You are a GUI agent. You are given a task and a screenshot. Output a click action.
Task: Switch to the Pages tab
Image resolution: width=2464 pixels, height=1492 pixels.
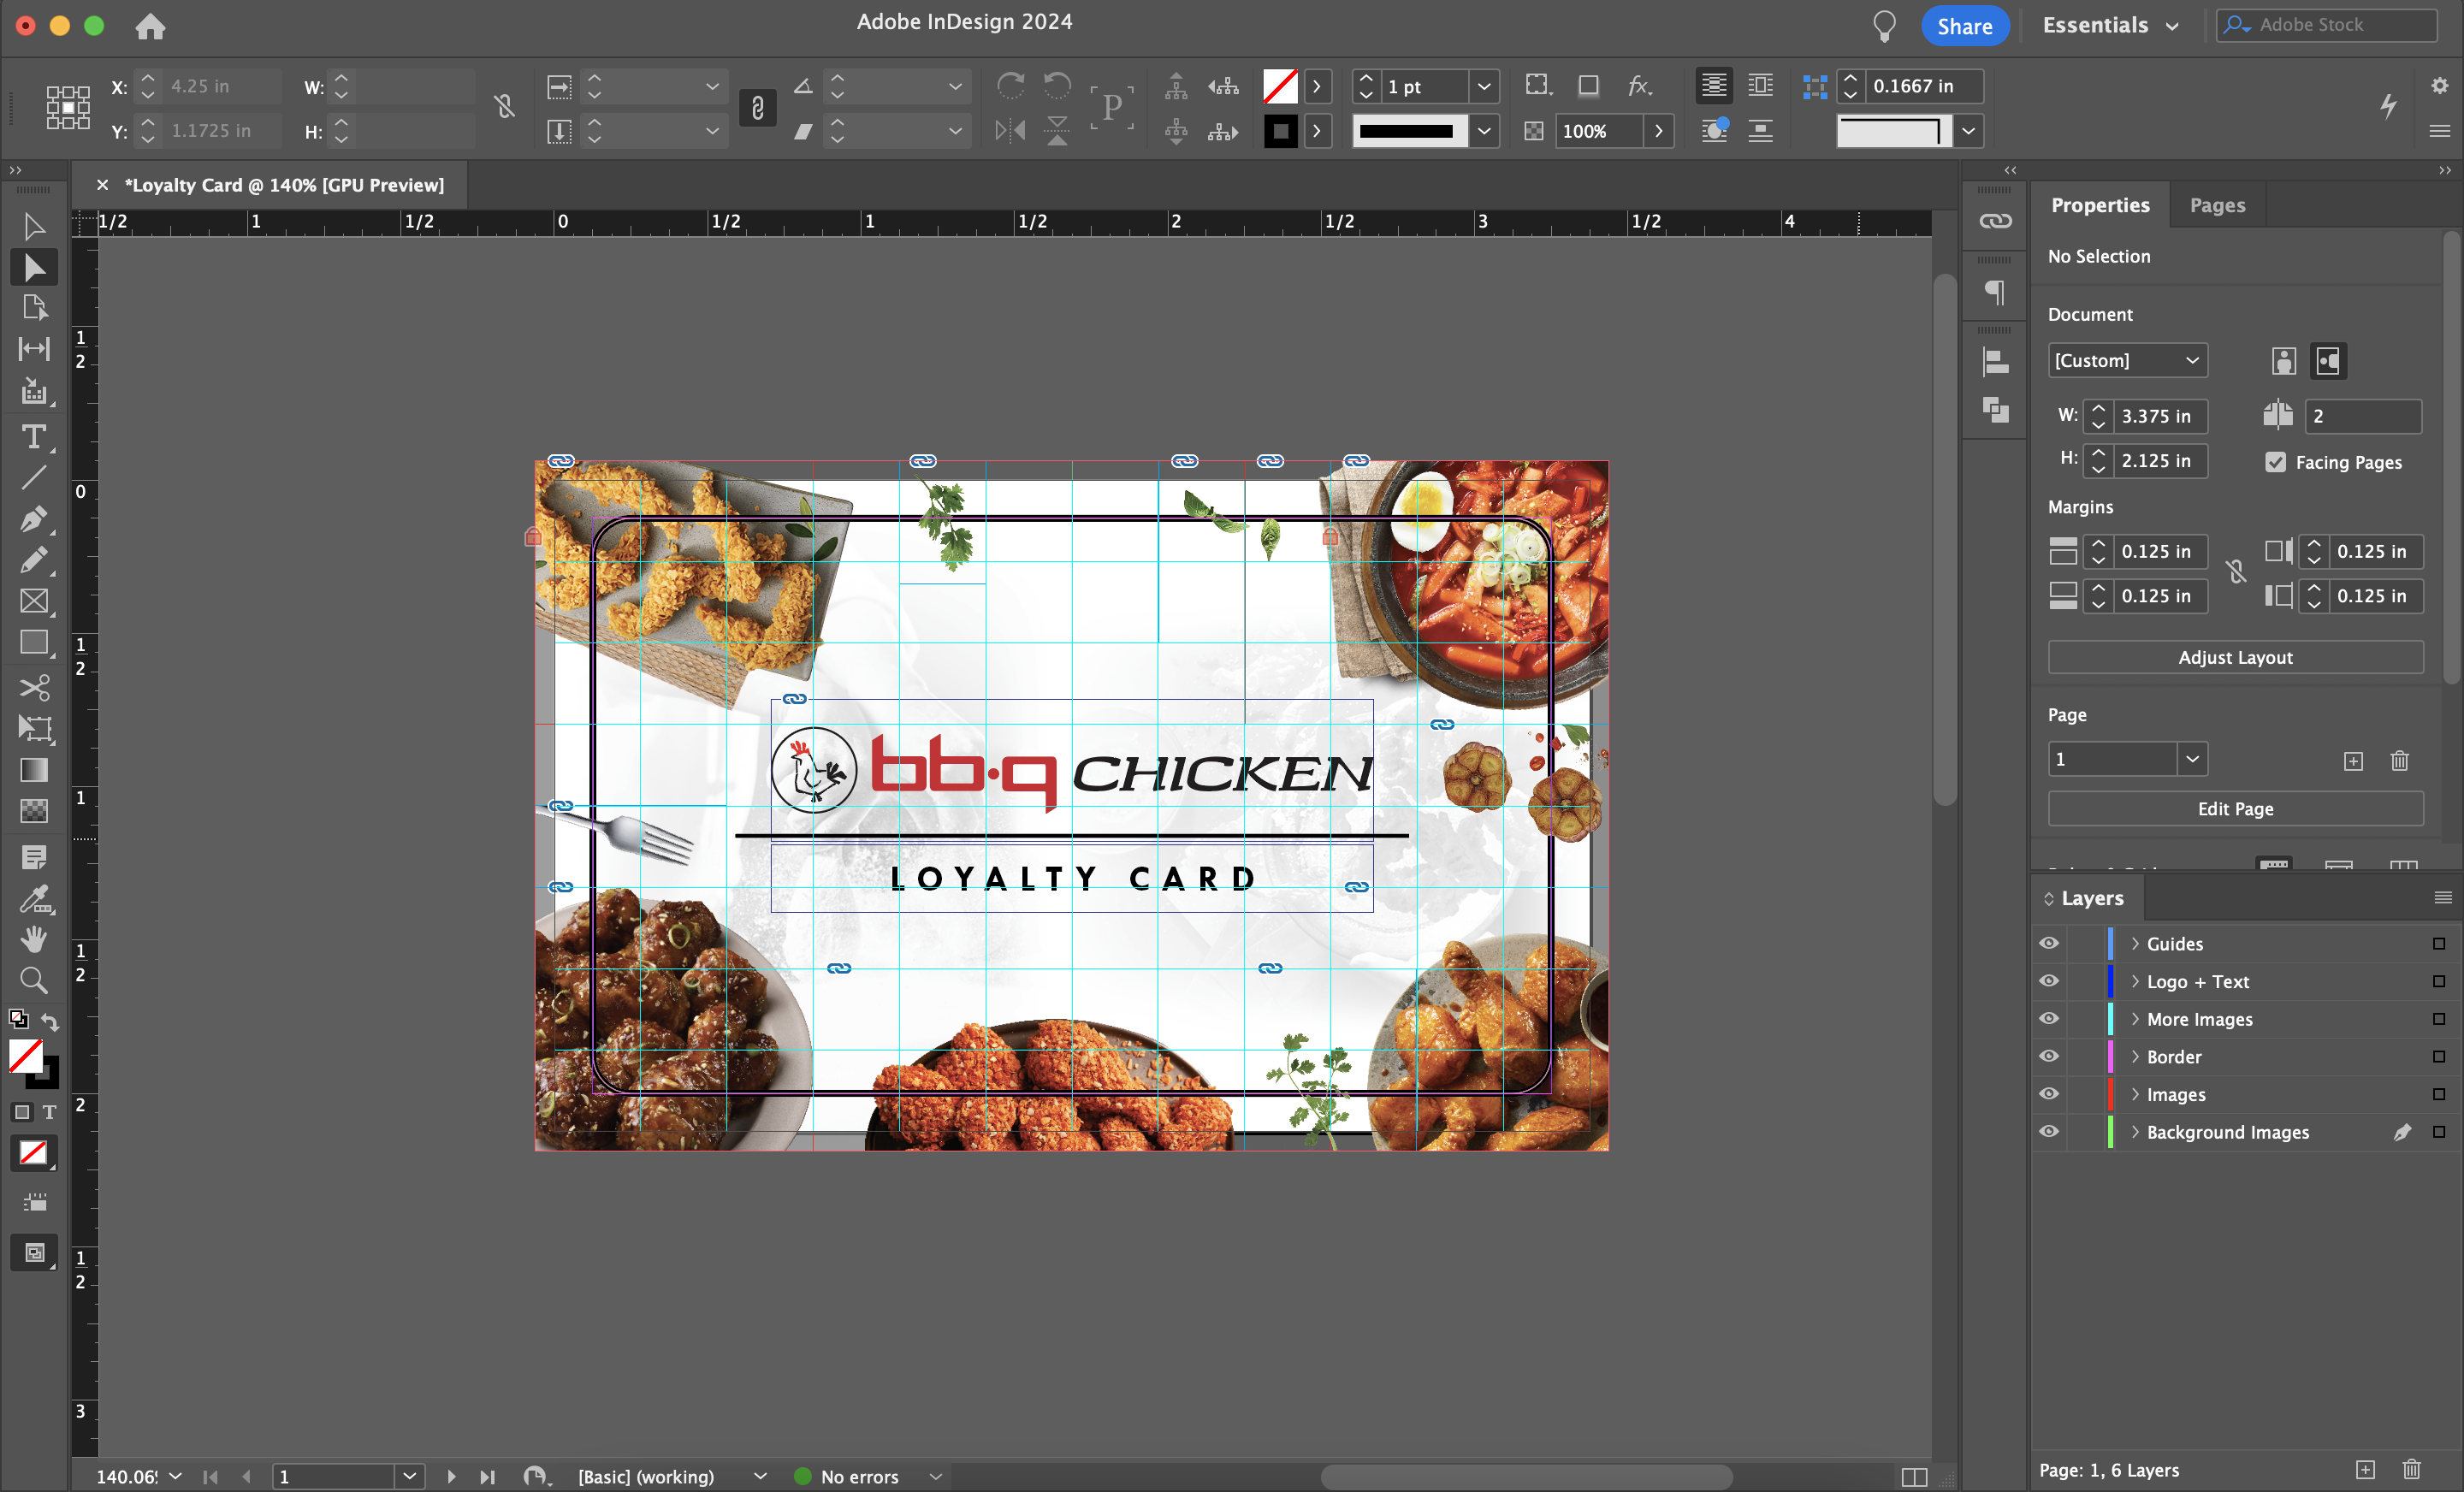[x=2217, y=205]
